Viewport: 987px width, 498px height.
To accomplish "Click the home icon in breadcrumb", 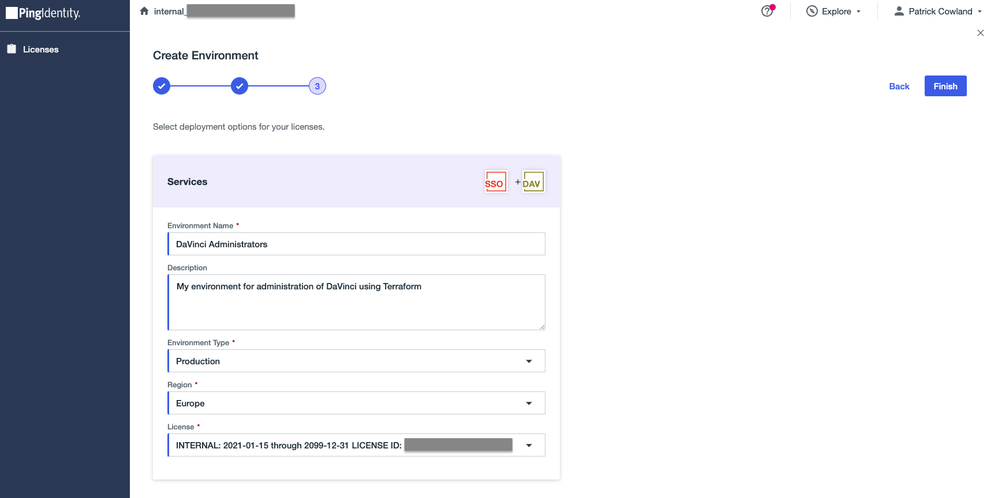I will point(144,11).
